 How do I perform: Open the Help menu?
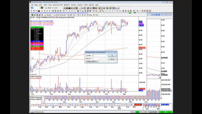point(97,5)
